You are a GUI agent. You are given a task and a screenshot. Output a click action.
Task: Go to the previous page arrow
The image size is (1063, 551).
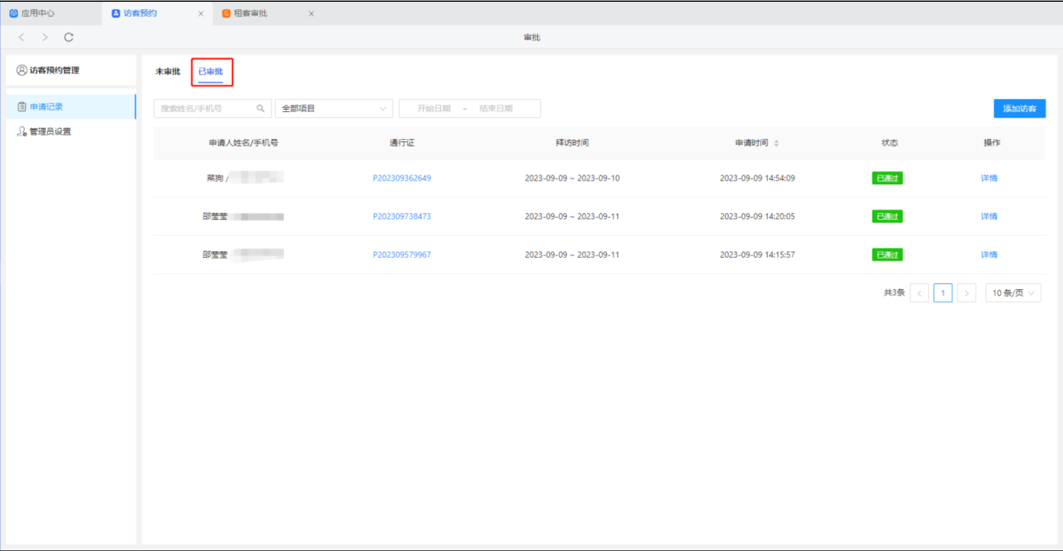919,293
